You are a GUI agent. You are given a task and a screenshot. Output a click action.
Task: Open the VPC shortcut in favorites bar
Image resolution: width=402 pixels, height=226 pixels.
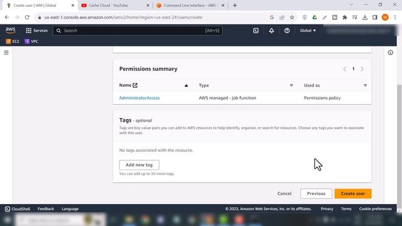click(31, 41)
